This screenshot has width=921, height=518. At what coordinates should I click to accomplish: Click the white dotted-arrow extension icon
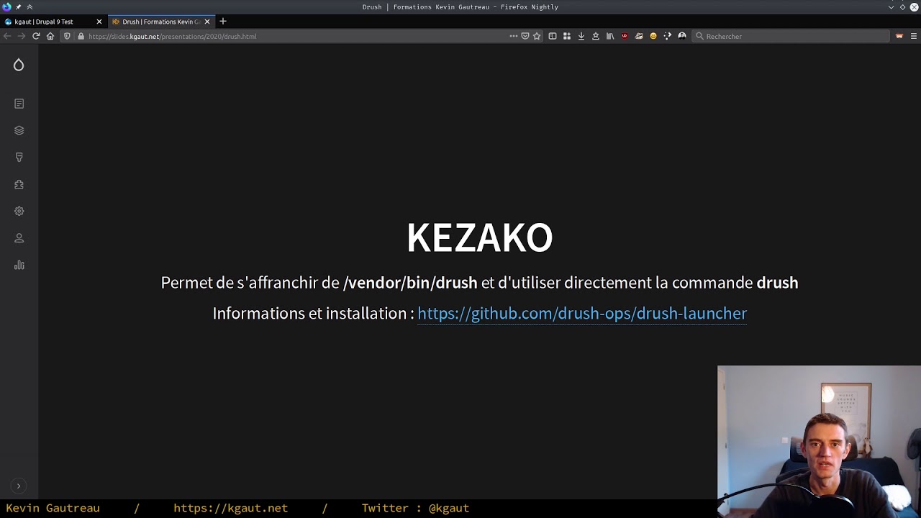(668, 36)
